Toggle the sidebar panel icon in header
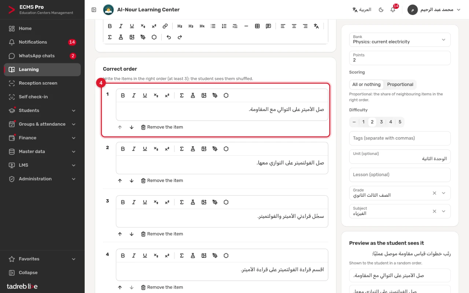Screen dimensions: 469x293 click(x=94, y=10)
